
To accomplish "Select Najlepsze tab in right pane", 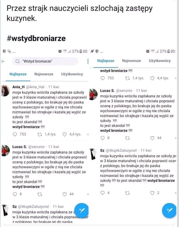I will tap(106, 61).
